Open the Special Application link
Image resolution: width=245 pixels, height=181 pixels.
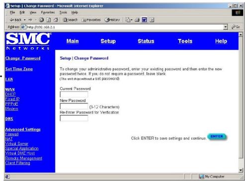tap(22, 149)
